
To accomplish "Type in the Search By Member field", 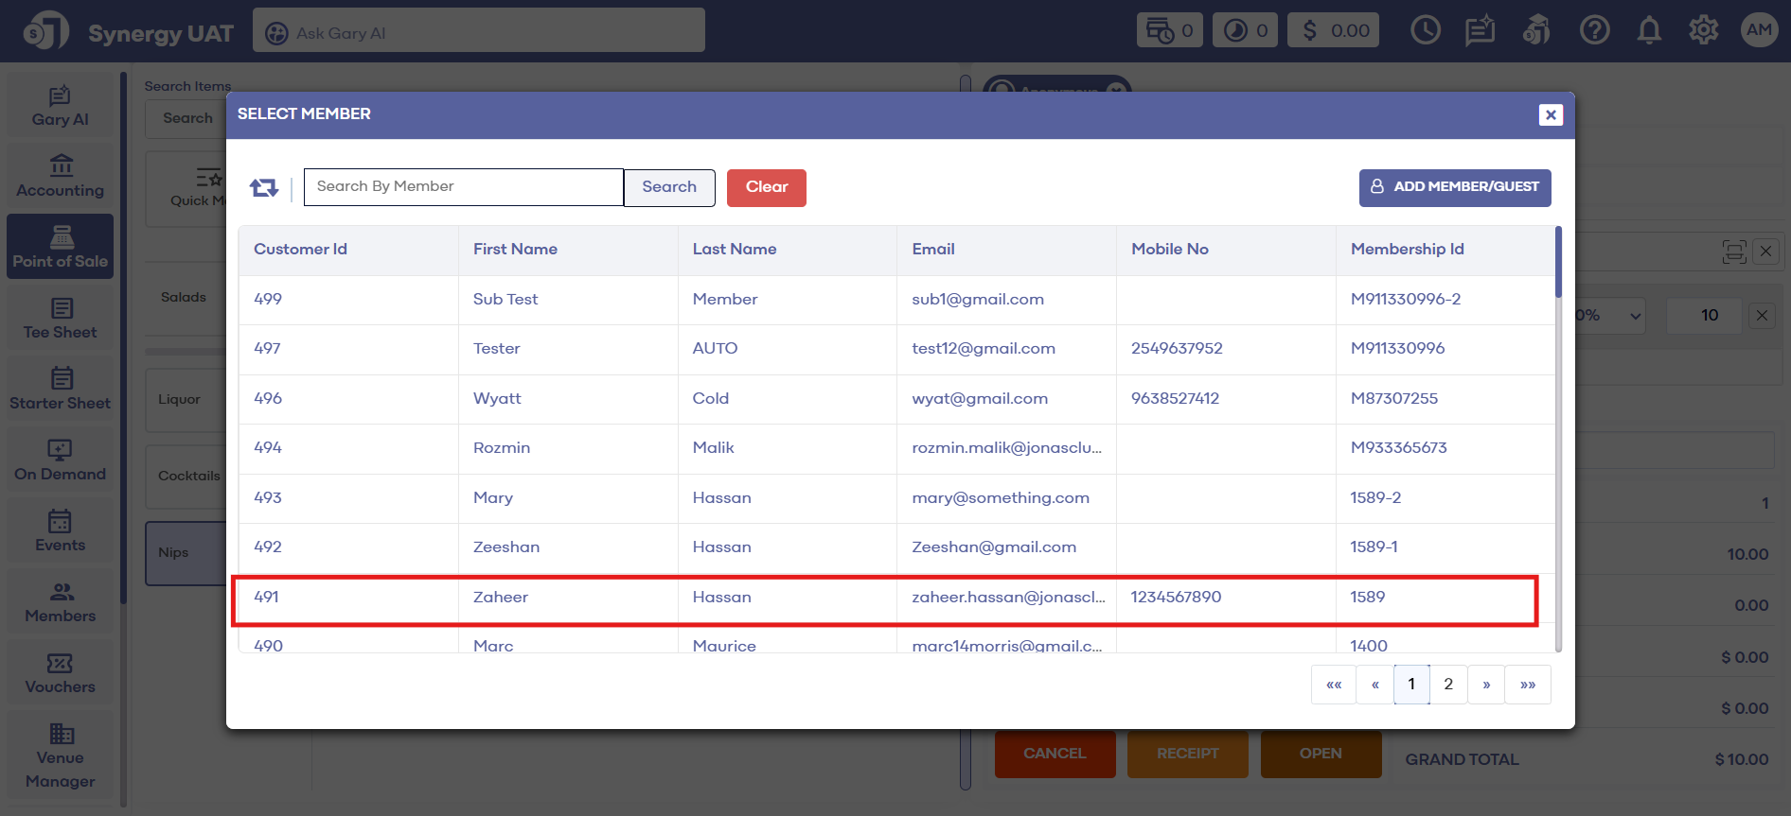I will tap(463, 187).
